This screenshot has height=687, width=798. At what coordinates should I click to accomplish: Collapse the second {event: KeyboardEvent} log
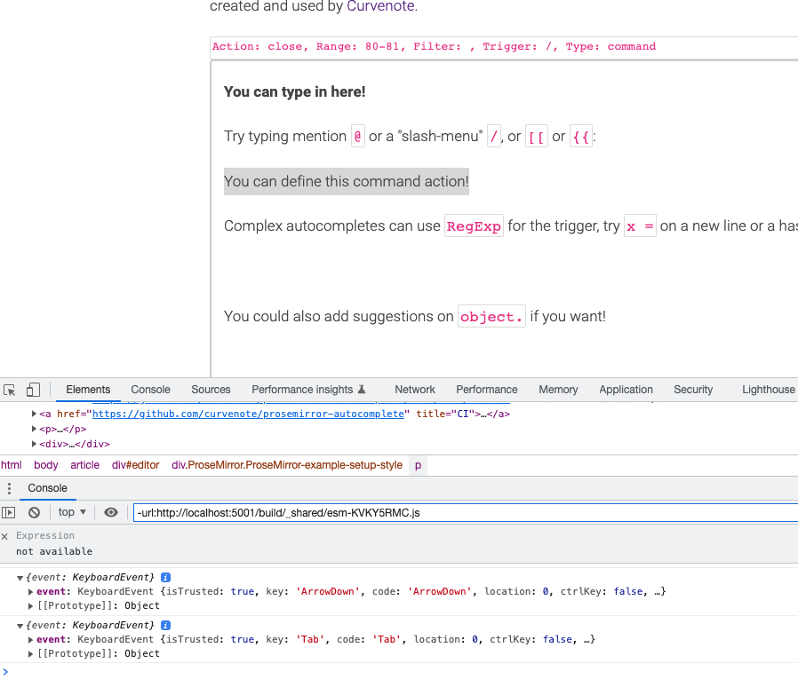click(20, 626)
